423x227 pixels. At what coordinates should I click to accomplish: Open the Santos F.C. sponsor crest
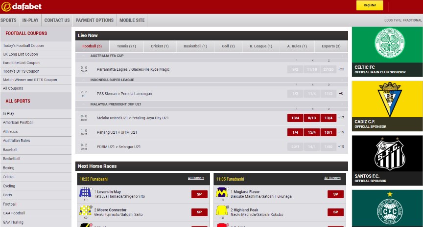(390, 154)
